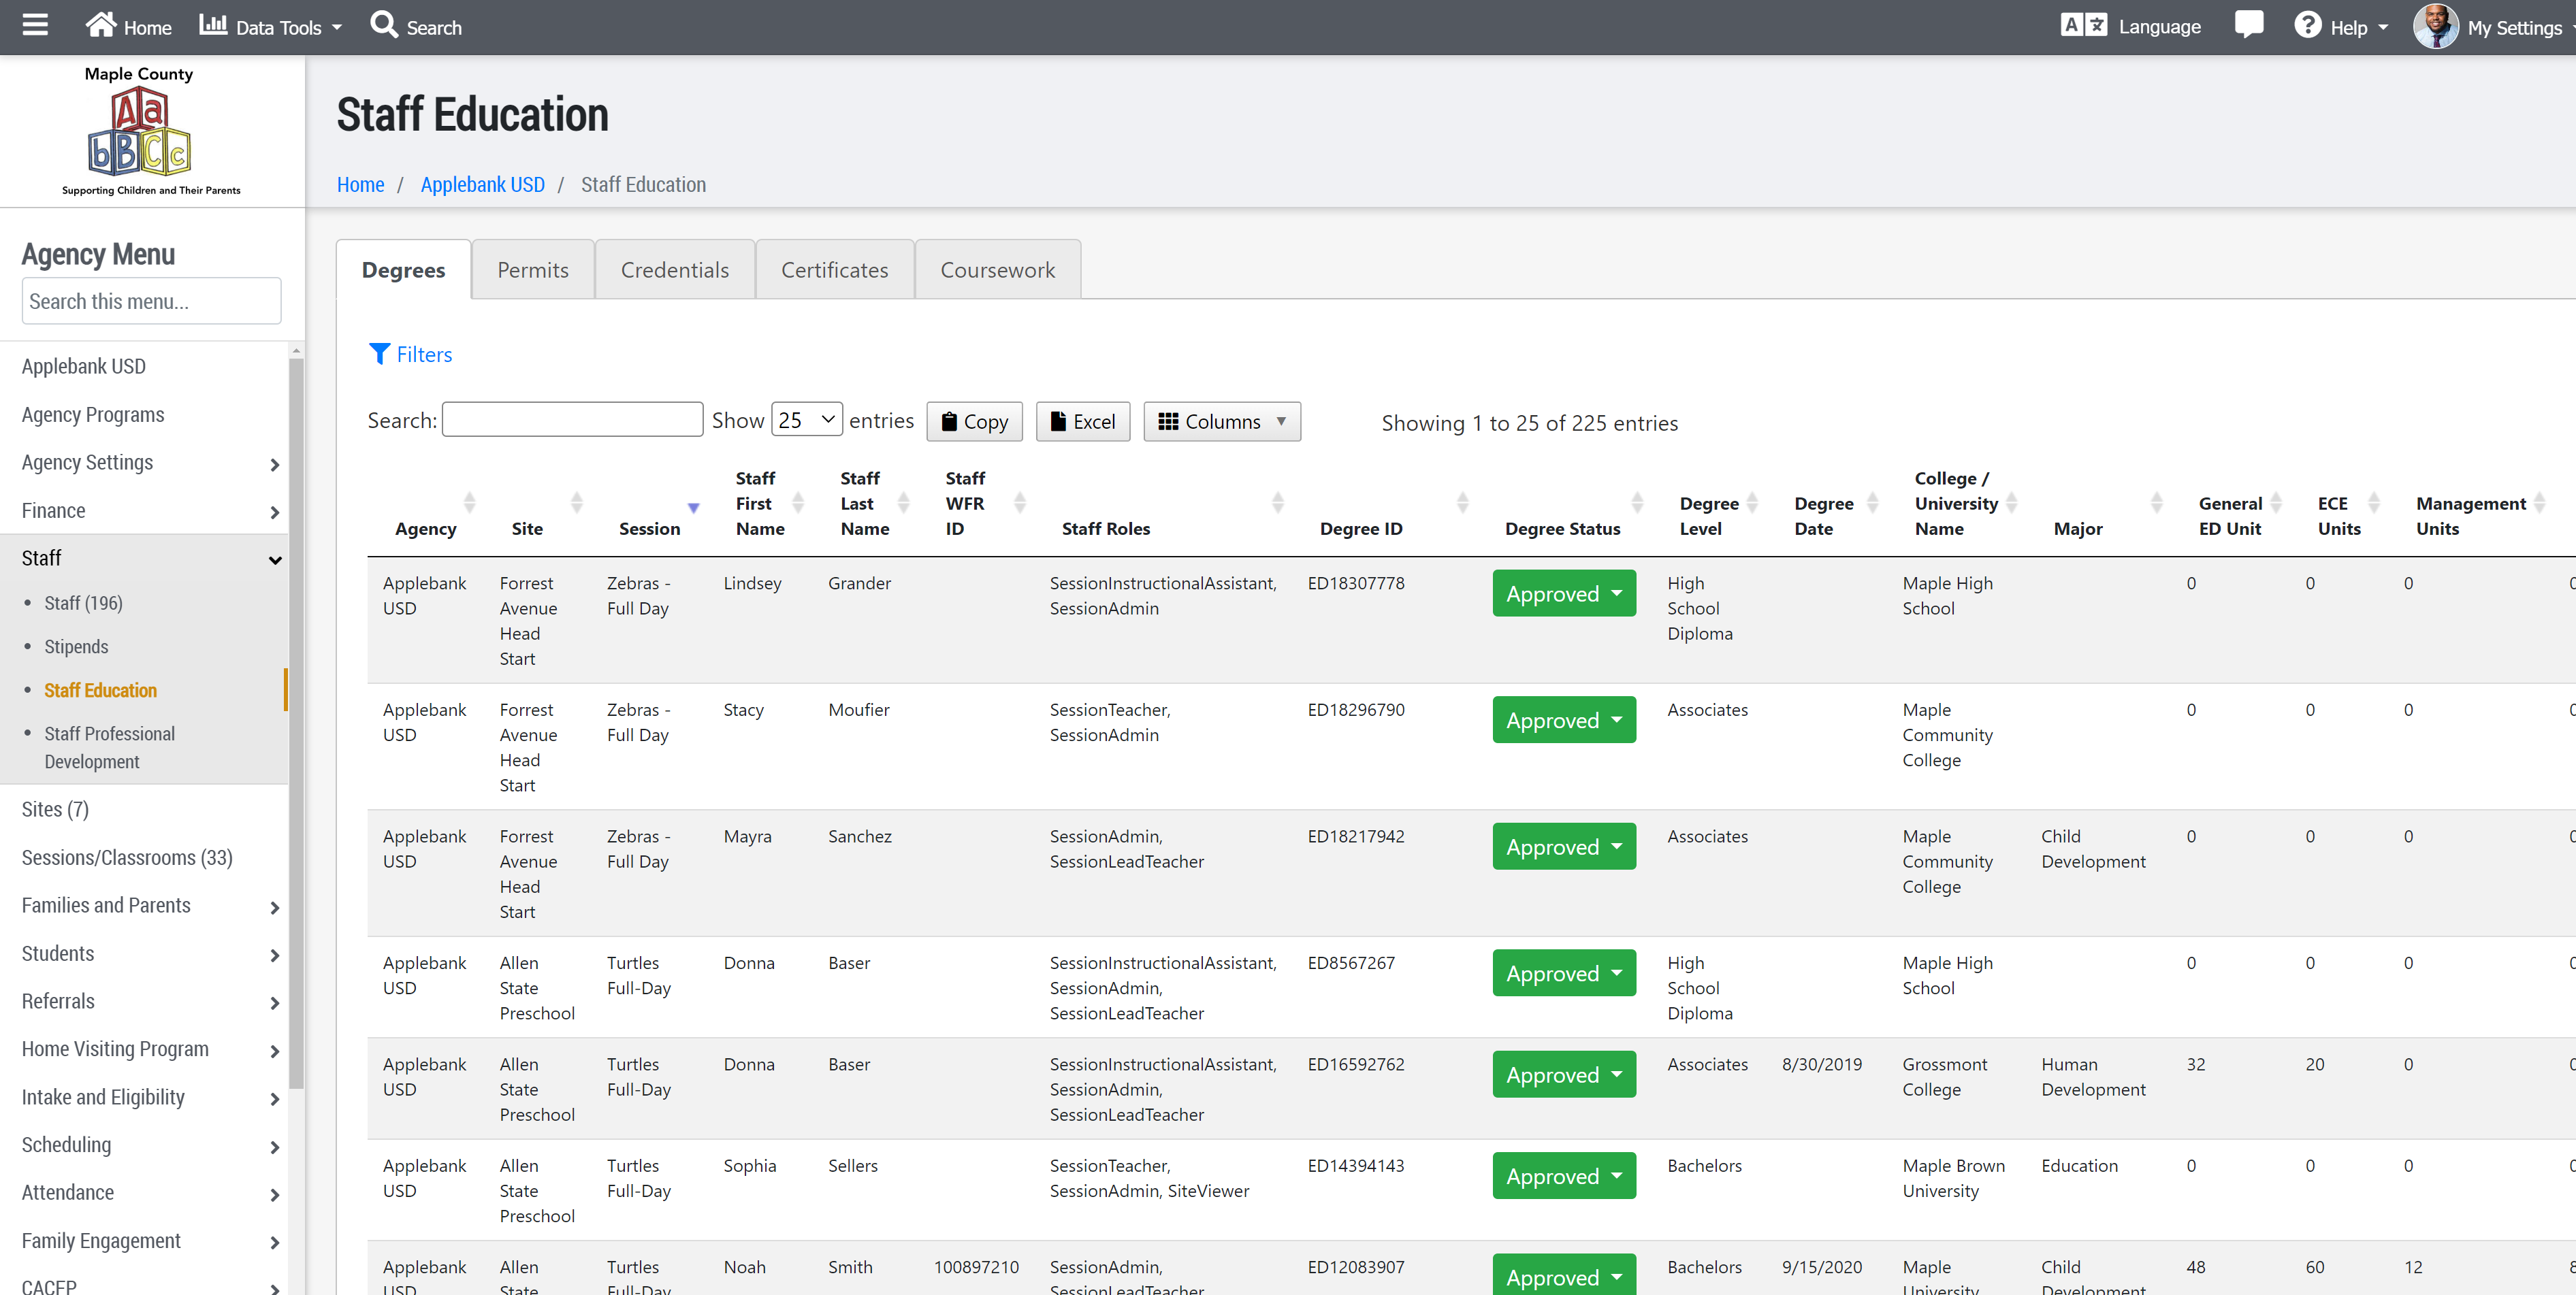Switch to the Credentials tab
2576x1295 pixels.
click(674, 270)
